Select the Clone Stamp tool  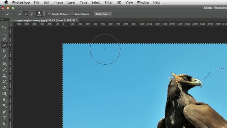coord(4,75)
